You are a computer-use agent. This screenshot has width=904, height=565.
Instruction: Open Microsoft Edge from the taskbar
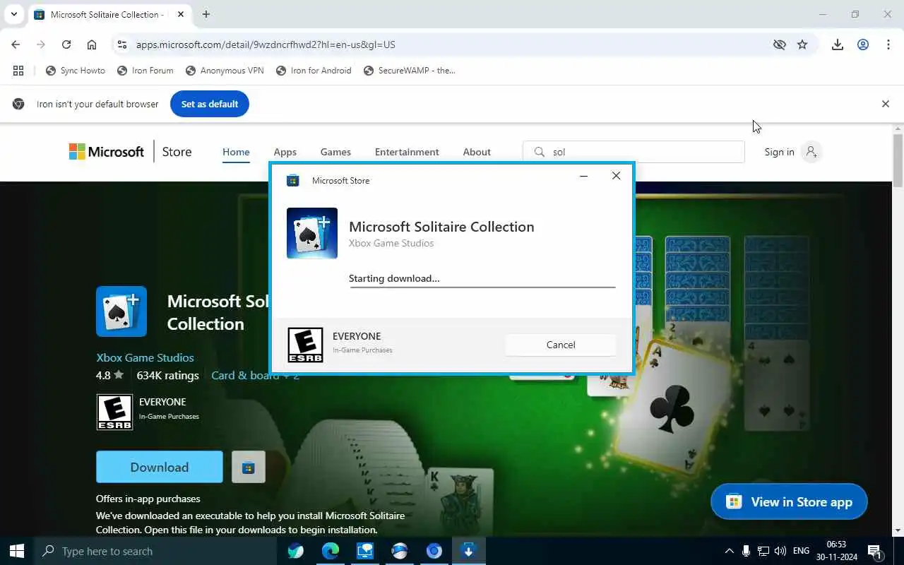coord(331,551)
